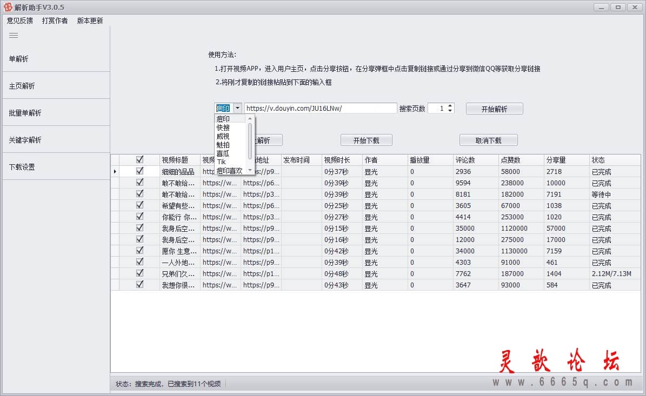Uncheck the checkbox for row 愿你 生意…
Viewport: 646px width, 396px height.
(x=139, y=250)
